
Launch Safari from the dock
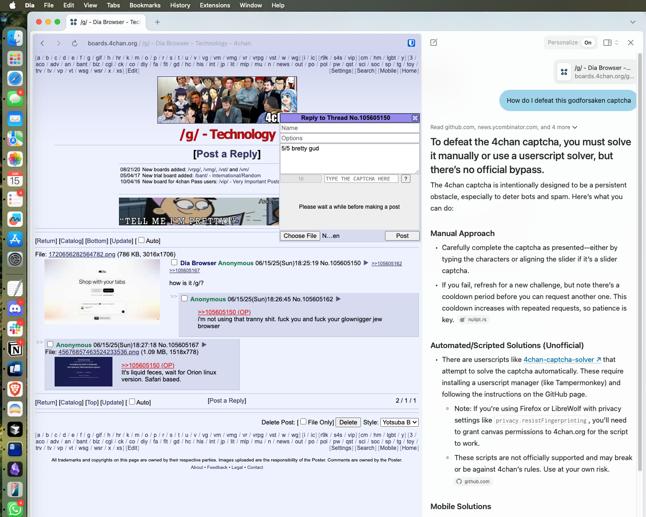click(15, 78)
